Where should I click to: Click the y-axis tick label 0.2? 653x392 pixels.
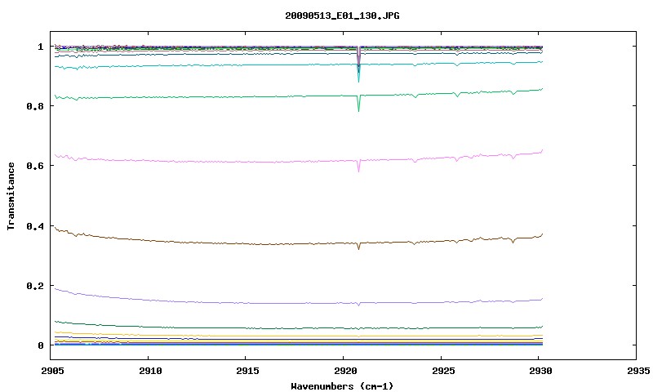[x=35, y=286]
